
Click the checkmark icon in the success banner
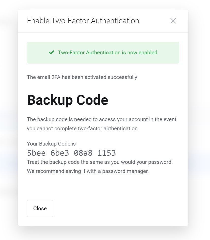point(51,53)
